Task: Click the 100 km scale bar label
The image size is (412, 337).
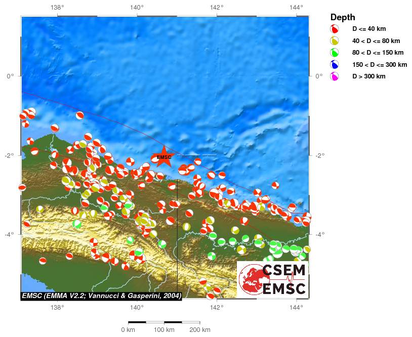Action: tap(164, 330)
